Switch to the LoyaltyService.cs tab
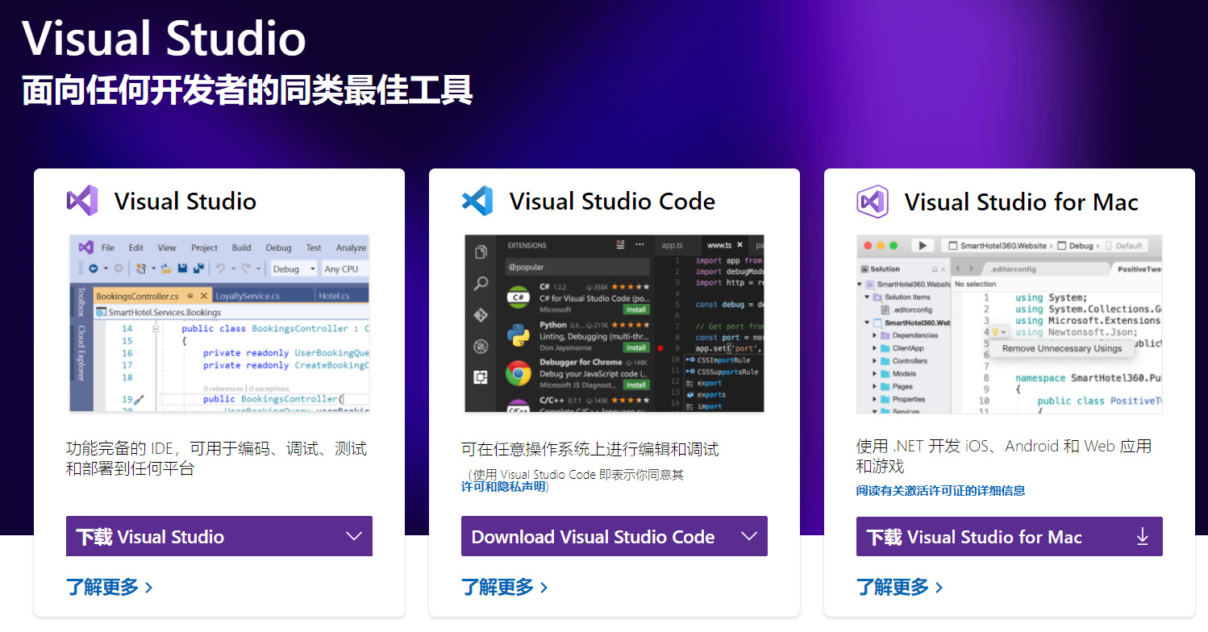 pyautogui.click(x=247, y=296)
